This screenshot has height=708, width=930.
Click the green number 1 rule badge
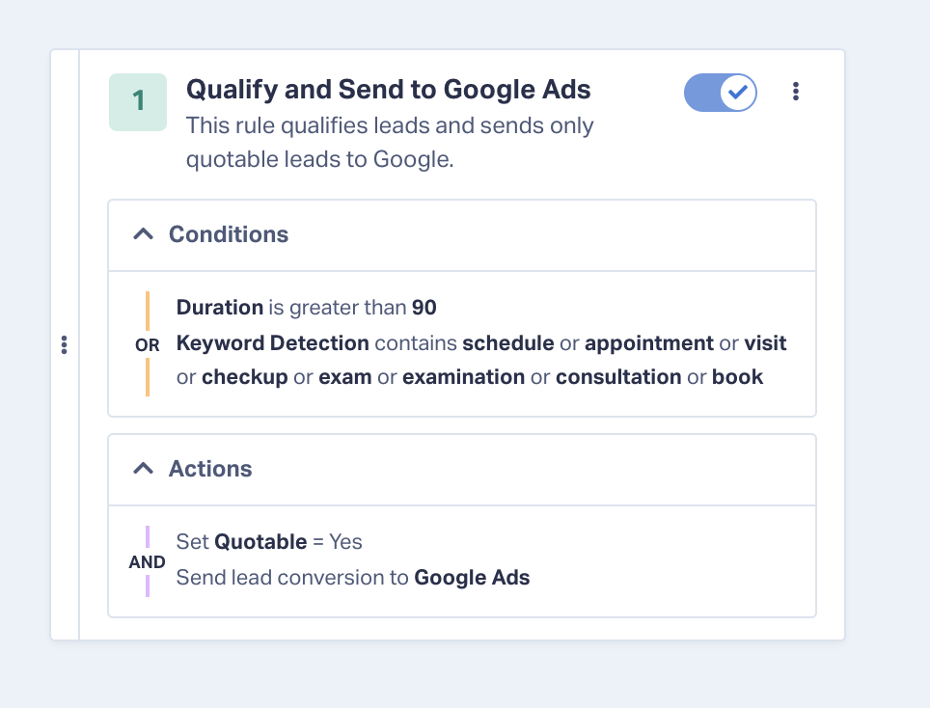coord(138,102)
